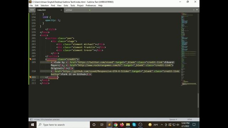Viewport: 228px width, 128px height.
Task: Open the tab list dropdown arrow
Action: click(x=197, y=10)
